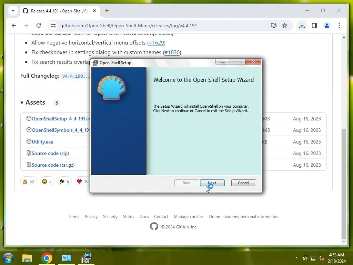Image resolution: width=353 pixels, height=265 pixels.
Task: Click install app icon in address bar
Action: coord(273,26)
